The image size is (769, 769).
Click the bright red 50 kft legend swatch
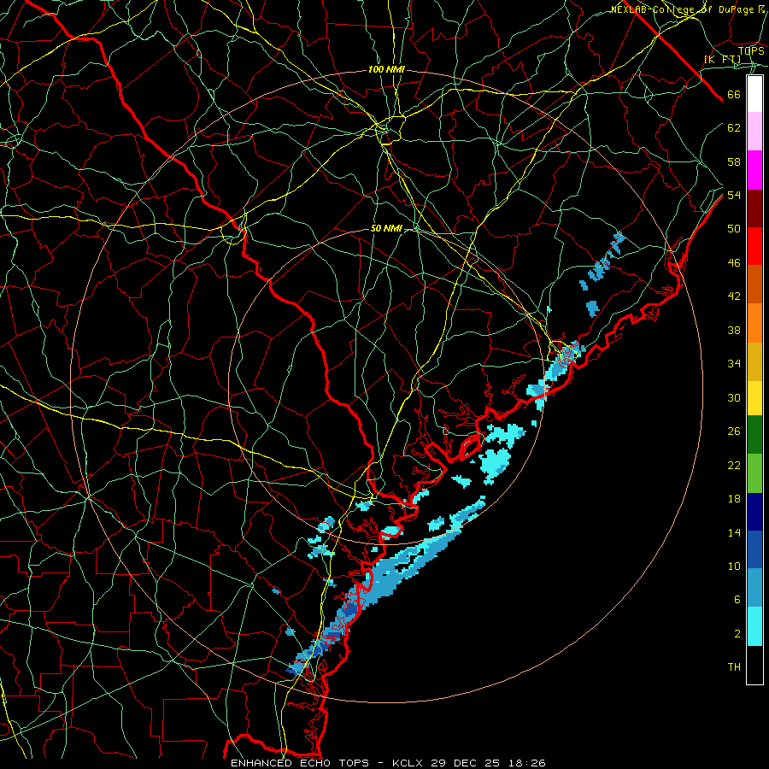point(754,246)
